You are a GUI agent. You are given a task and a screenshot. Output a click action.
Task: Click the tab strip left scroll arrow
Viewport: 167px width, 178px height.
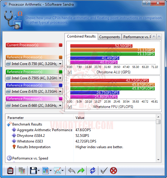coord(154,36)
